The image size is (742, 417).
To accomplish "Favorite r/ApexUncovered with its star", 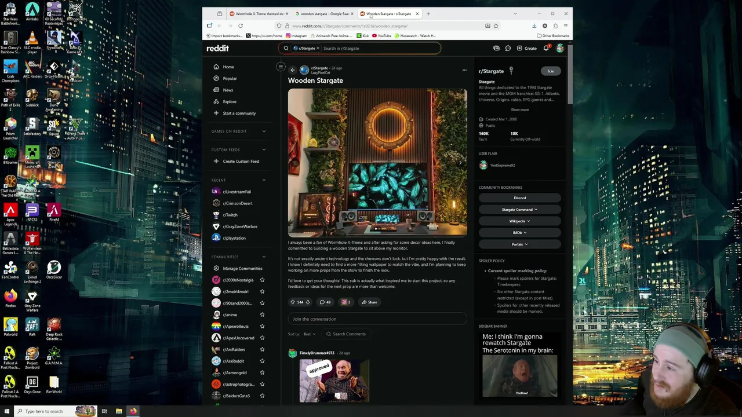I will (262, 338).
